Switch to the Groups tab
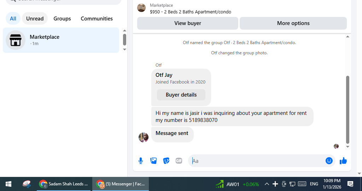Viewport: 362px width, 191px height. point(62,18)
